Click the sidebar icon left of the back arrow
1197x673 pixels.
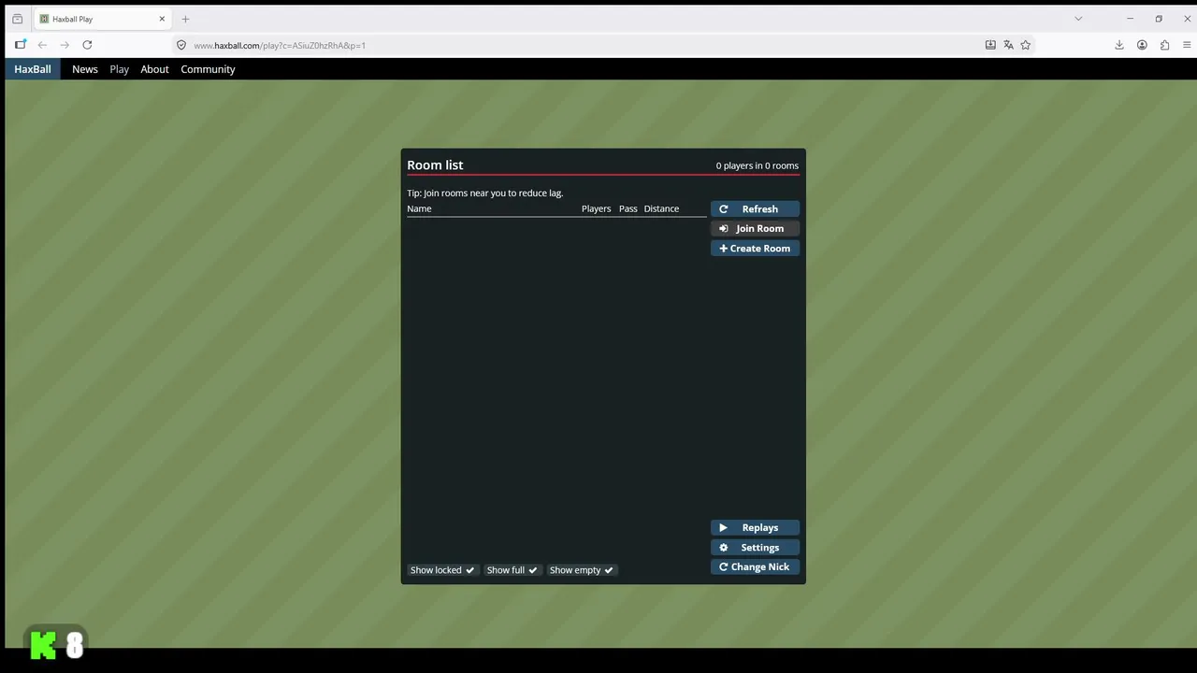21,45
